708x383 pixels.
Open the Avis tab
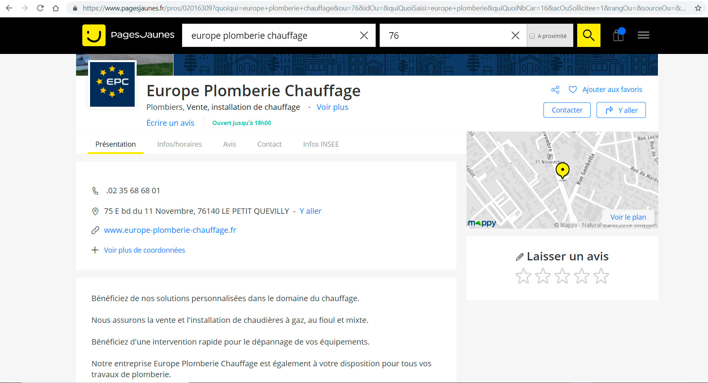tap(229, 144)
